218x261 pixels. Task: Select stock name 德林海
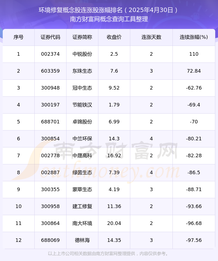click(82, 240)
